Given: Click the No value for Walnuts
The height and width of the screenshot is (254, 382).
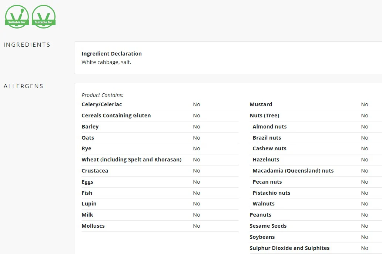Looking at the screenshot, I should click(x=365, y=204).
